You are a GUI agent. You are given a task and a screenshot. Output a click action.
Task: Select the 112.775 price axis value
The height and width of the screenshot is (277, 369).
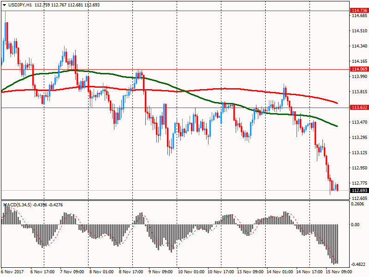coord(359,183)
